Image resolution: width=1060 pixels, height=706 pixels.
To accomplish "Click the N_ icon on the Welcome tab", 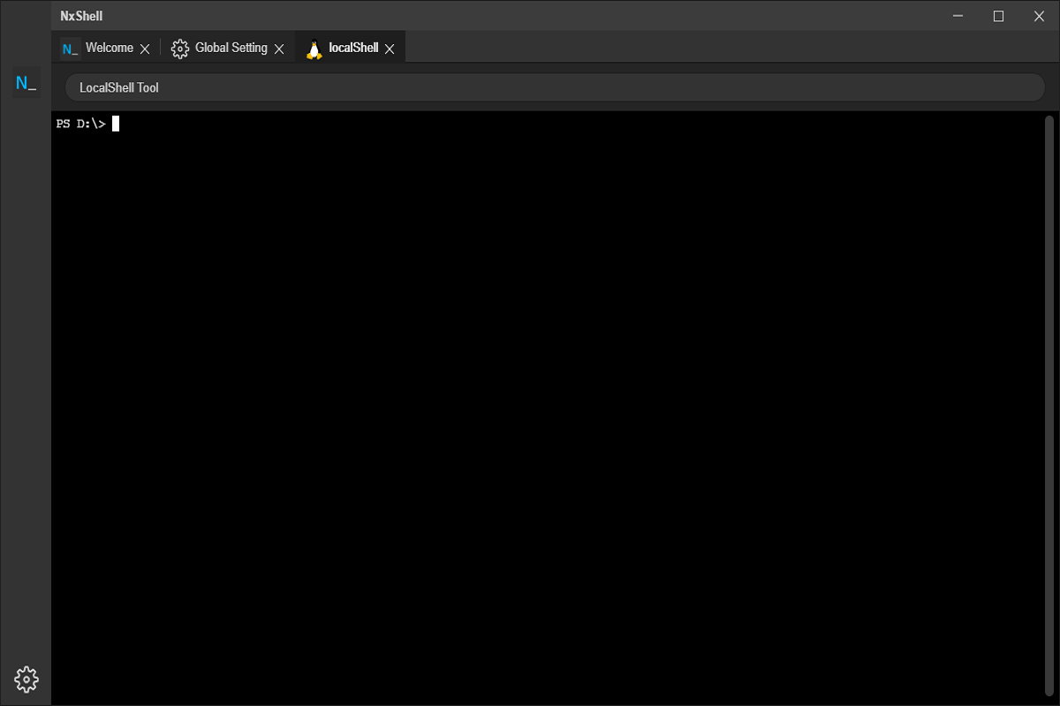I will [x=69, y=49].
